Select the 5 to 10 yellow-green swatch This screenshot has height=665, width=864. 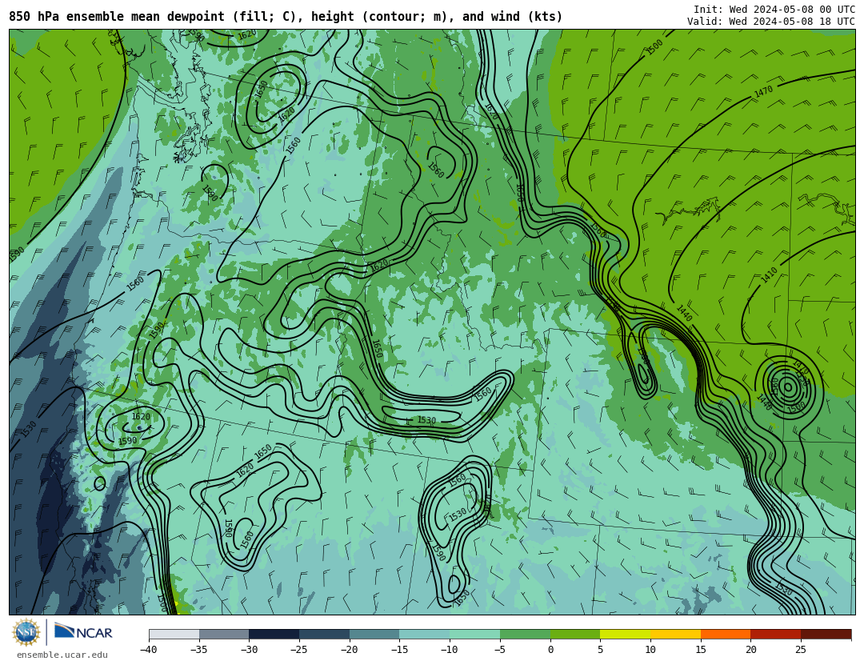point(626,634)
